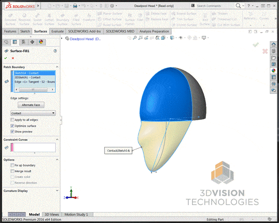Collapse the Patch Boundary section
The image size is (279, 223).
[x=57, y=67]
